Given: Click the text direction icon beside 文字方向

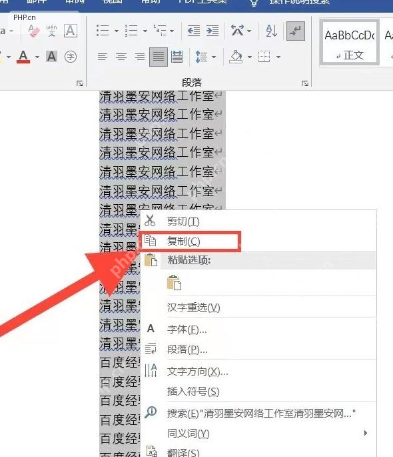Looking at the screenshot, I should (151, 370).
